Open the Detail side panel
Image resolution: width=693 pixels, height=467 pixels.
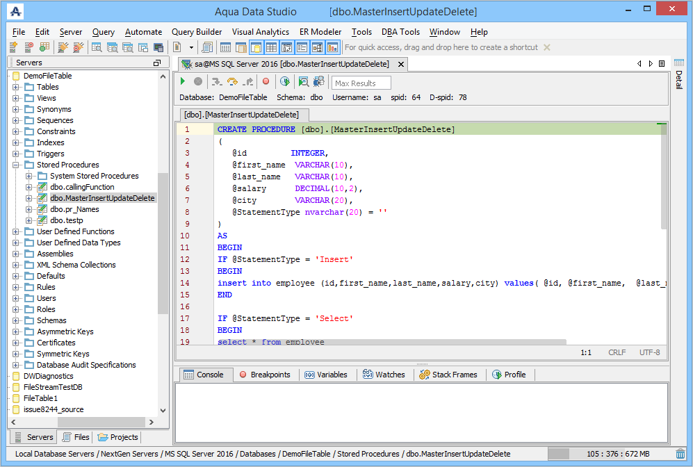(x=679, y=80)
